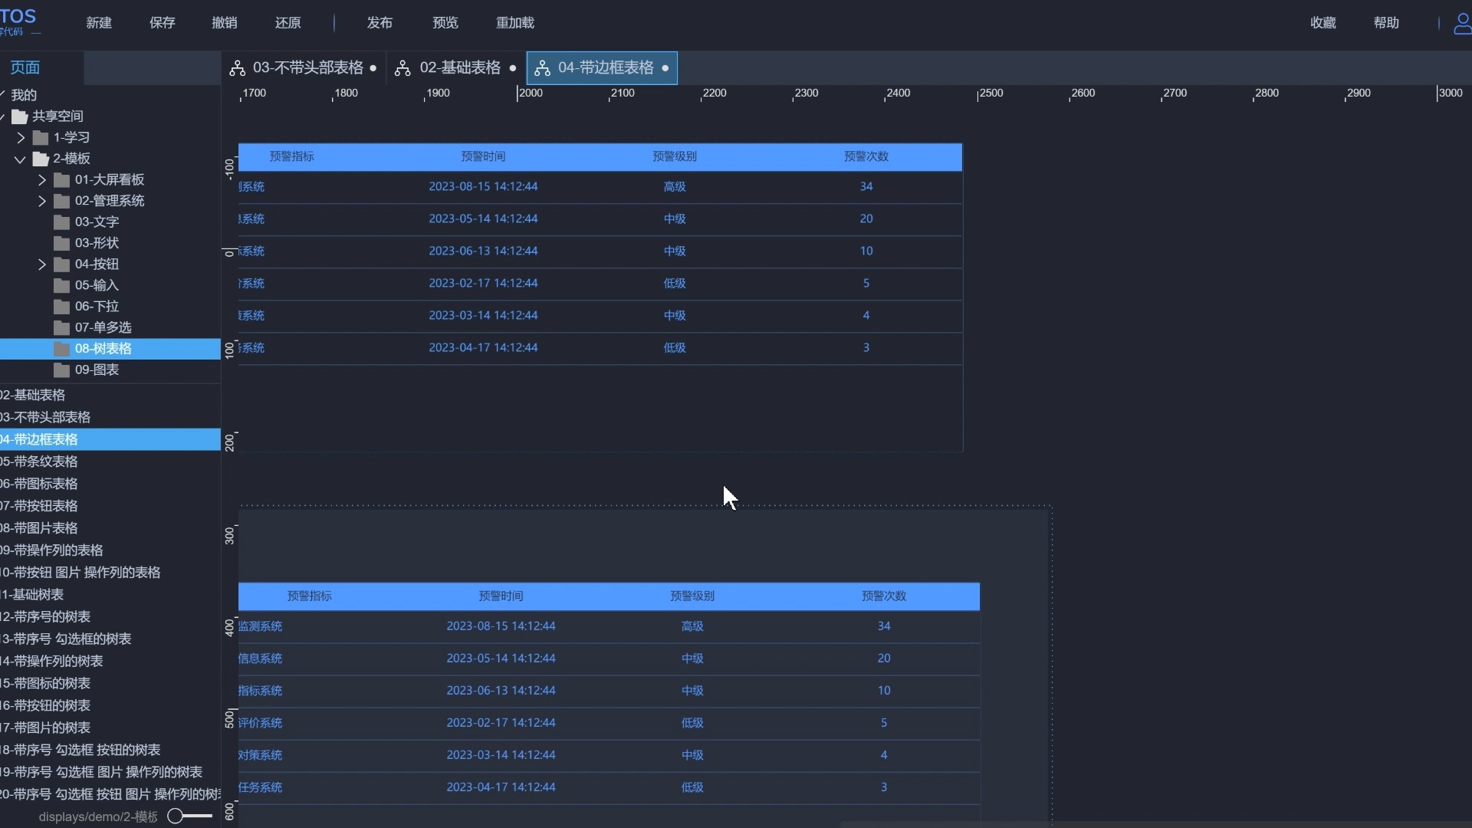Image resolution: width=1472 pixels, height=828 pixels.
Task: Click the 03-文字 folder icon
Action: pyautogui.click(x=62, y=222)
